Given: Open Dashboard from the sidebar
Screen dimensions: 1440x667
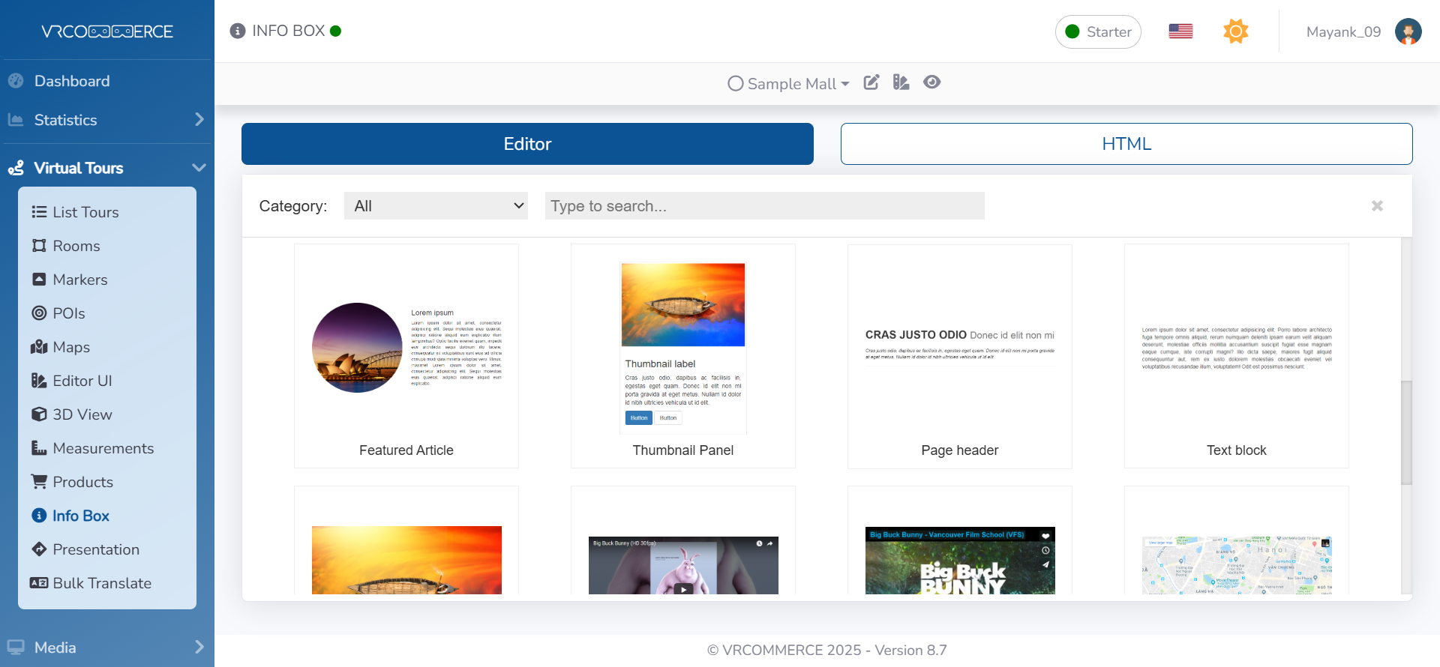Looking at the screenshot, I should (72, 81).
